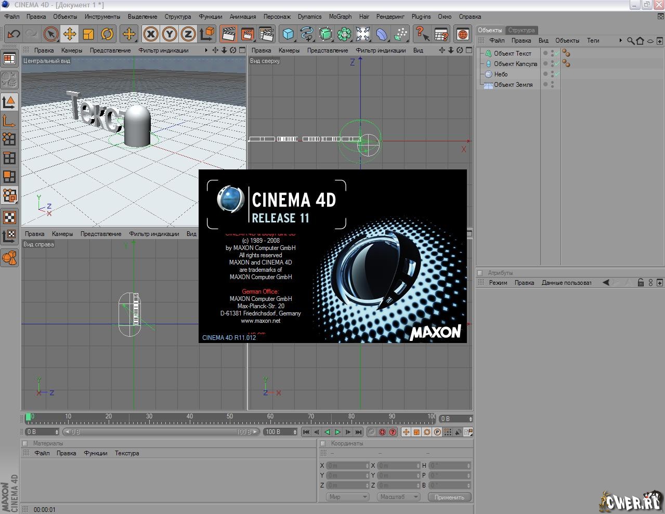Open the Масштаб dropdown in Coordinates
The width and height of the screenshot is (665, 514).
point(398,497)
